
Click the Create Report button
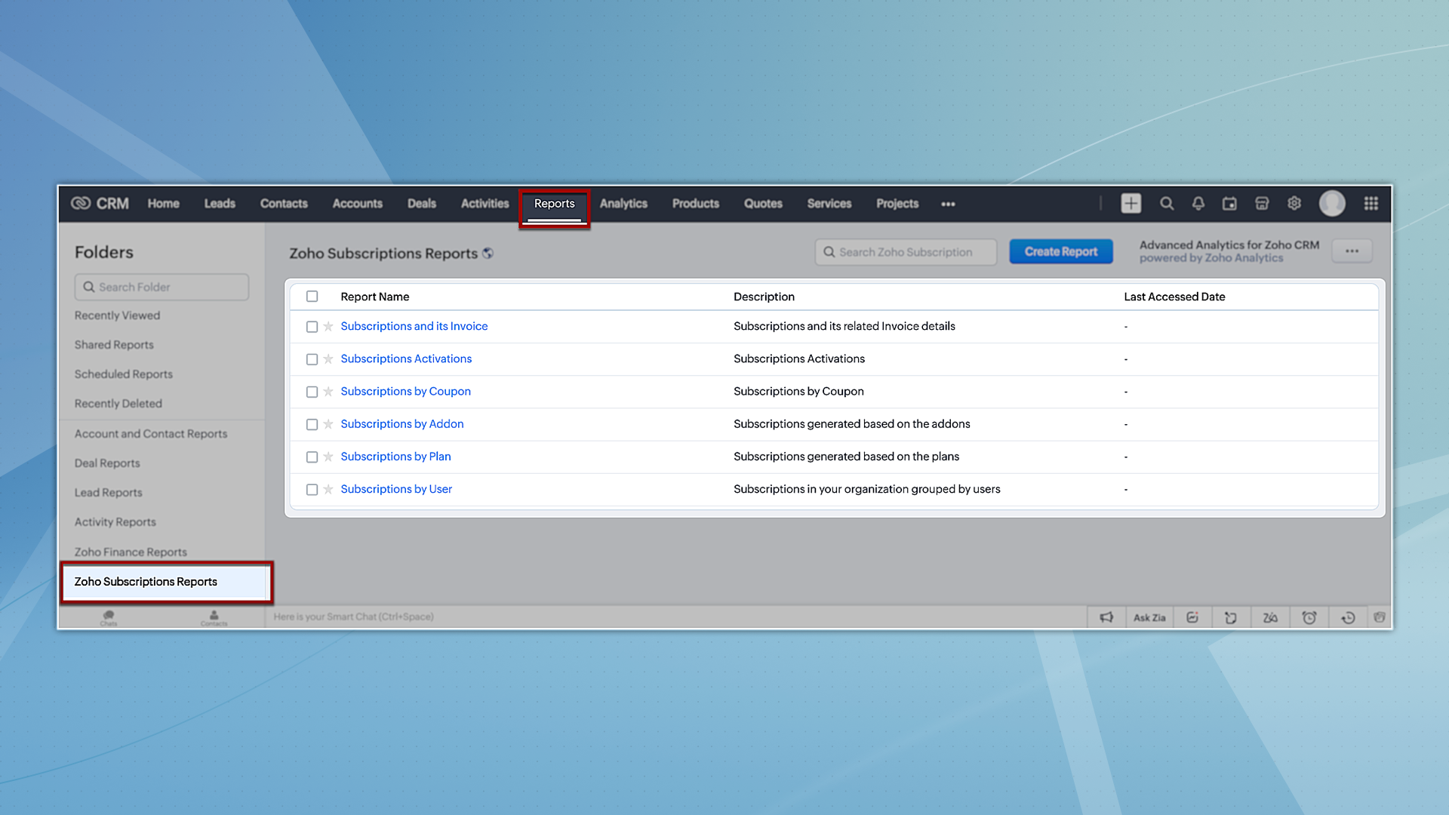pos(1060,252)
